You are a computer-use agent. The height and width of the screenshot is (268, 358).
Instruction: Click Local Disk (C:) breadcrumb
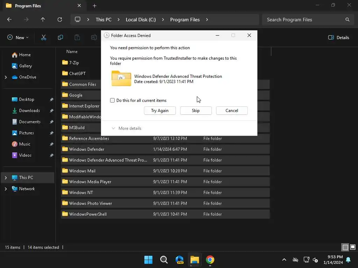click(141, 20)
